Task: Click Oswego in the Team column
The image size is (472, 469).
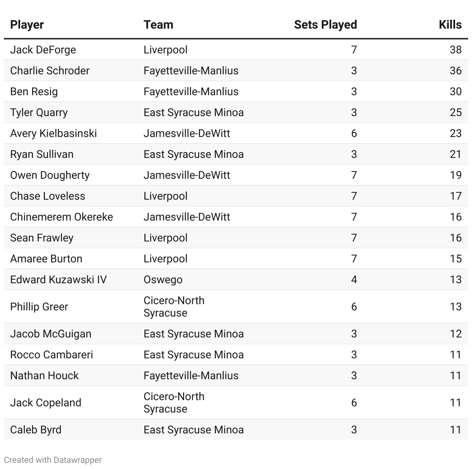Action: click(x=163, y=280)
